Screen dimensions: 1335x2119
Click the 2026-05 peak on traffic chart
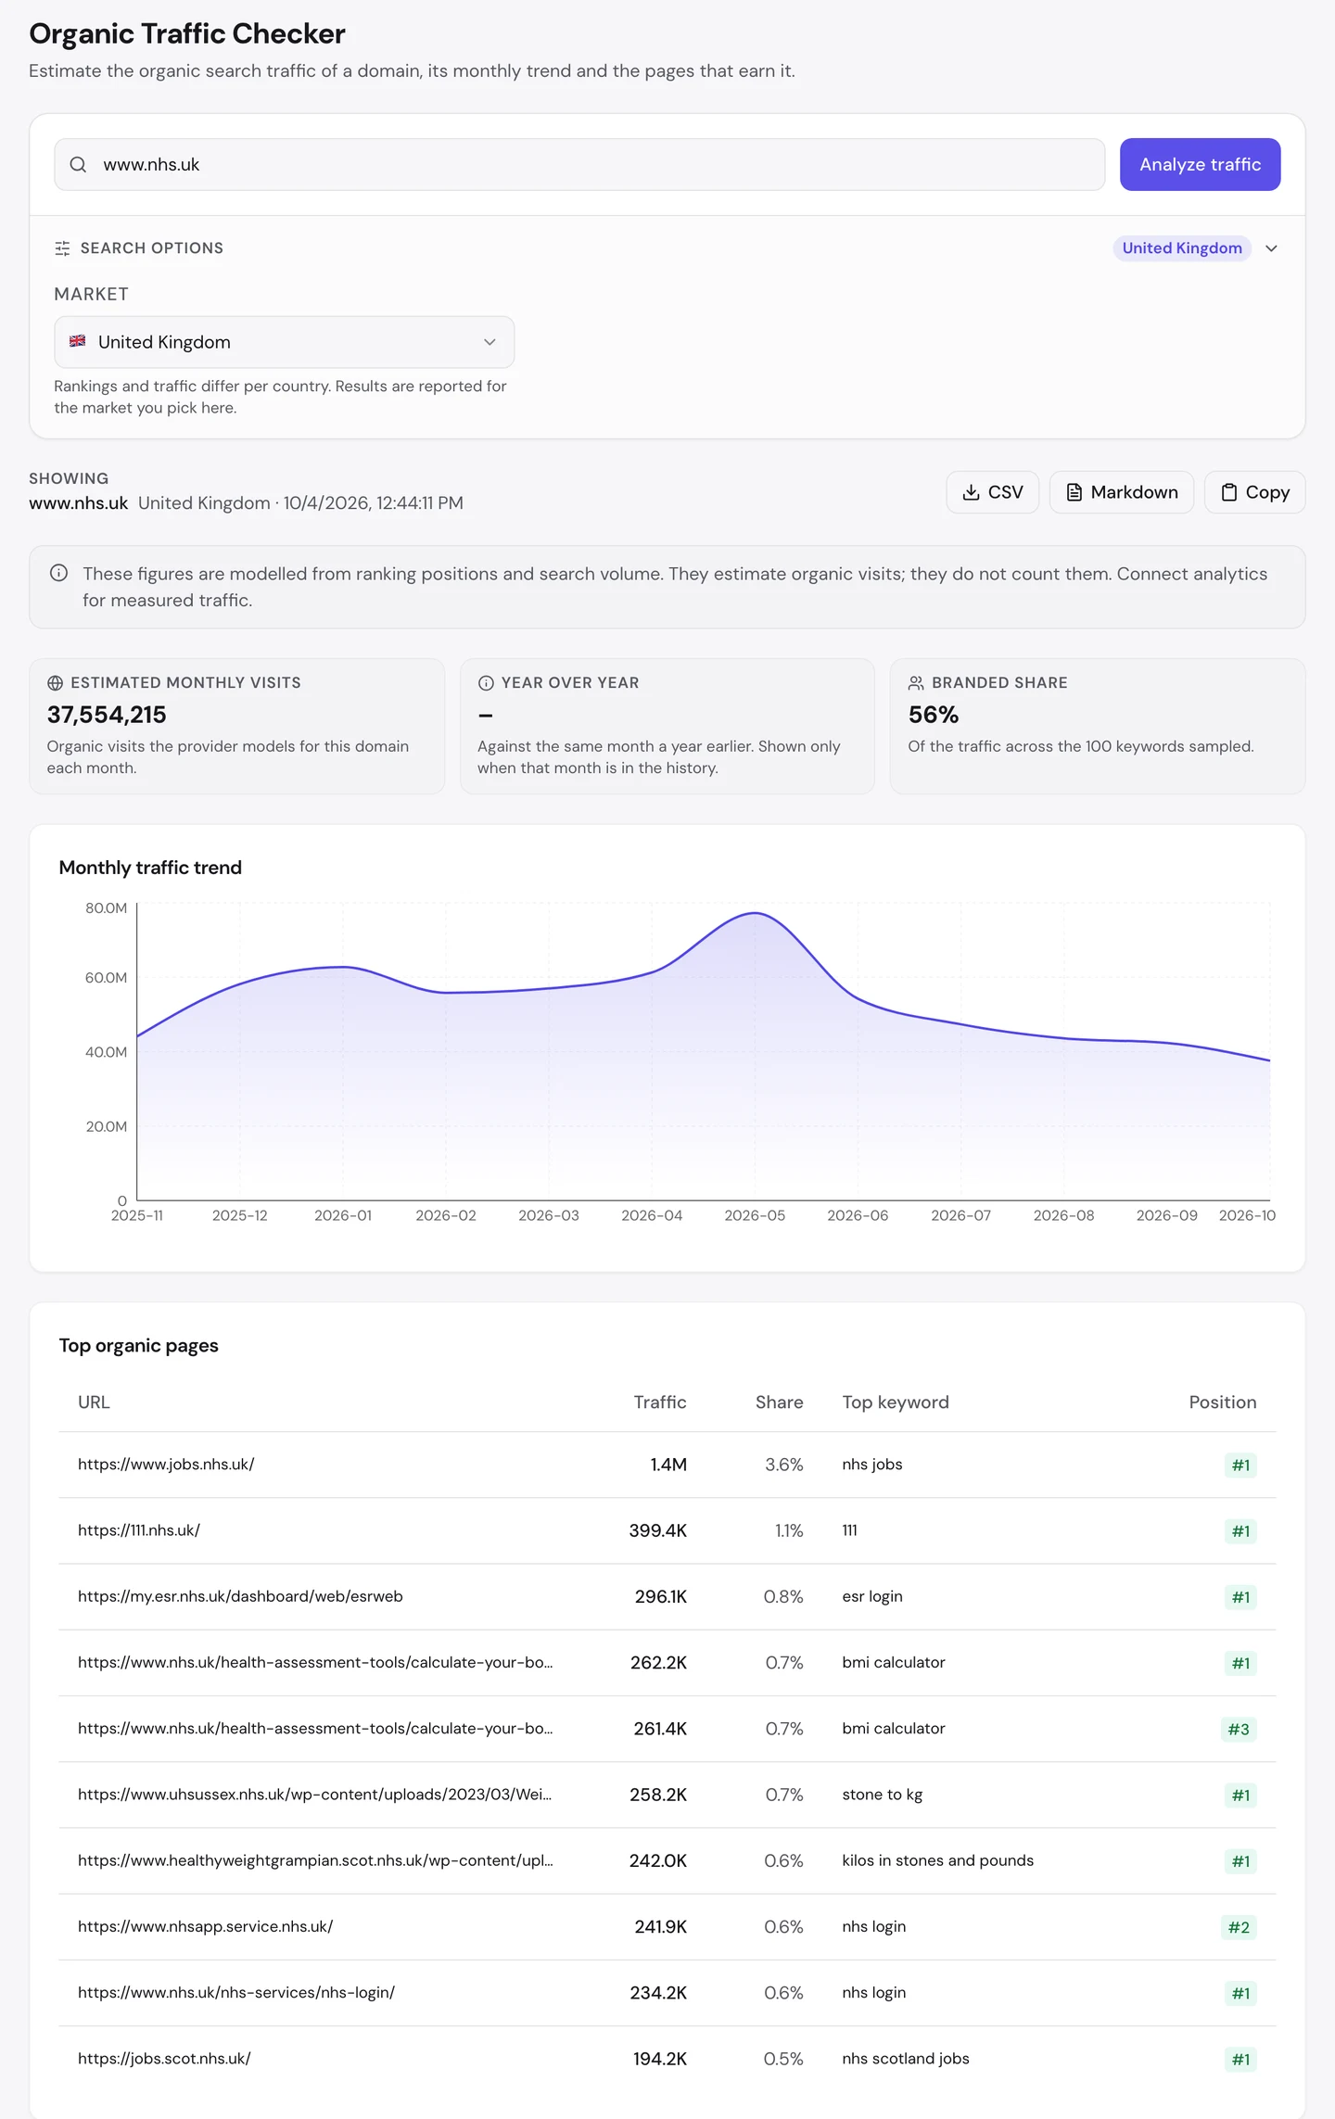point(755,914)
